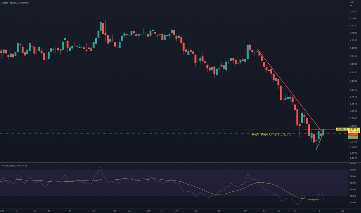The width and height of the screenshot is (361, 213).
Task: Click the Kupfer Futures, 1T, COMEX chart title
Action: (x=15, y=3)
